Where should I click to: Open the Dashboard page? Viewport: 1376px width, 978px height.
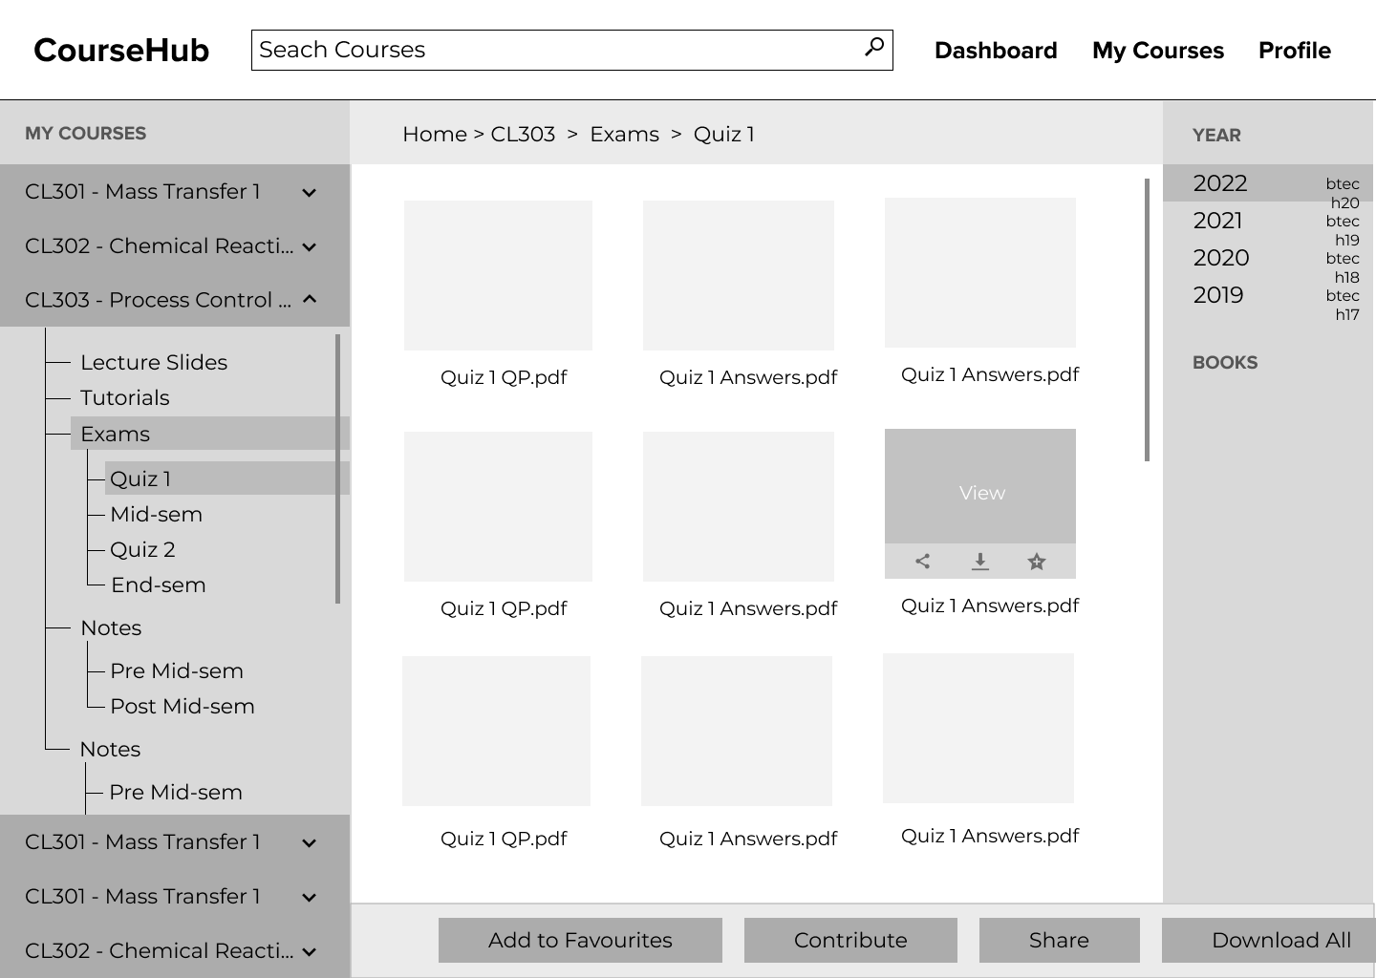(996, 51)
